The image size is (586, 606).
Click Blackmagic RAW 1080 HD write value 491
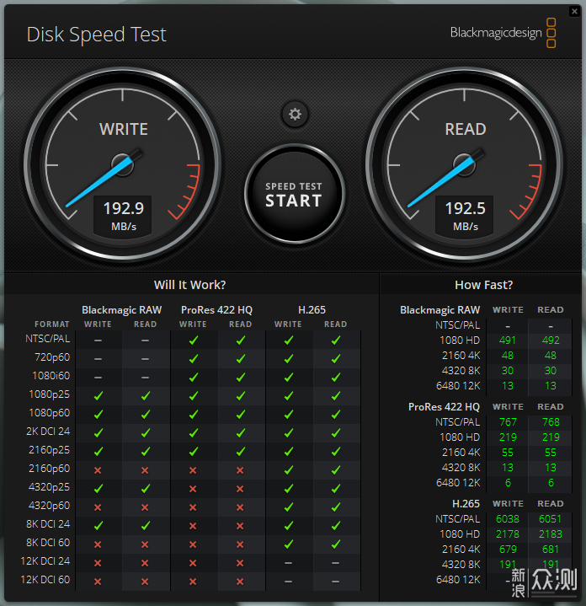507,341
